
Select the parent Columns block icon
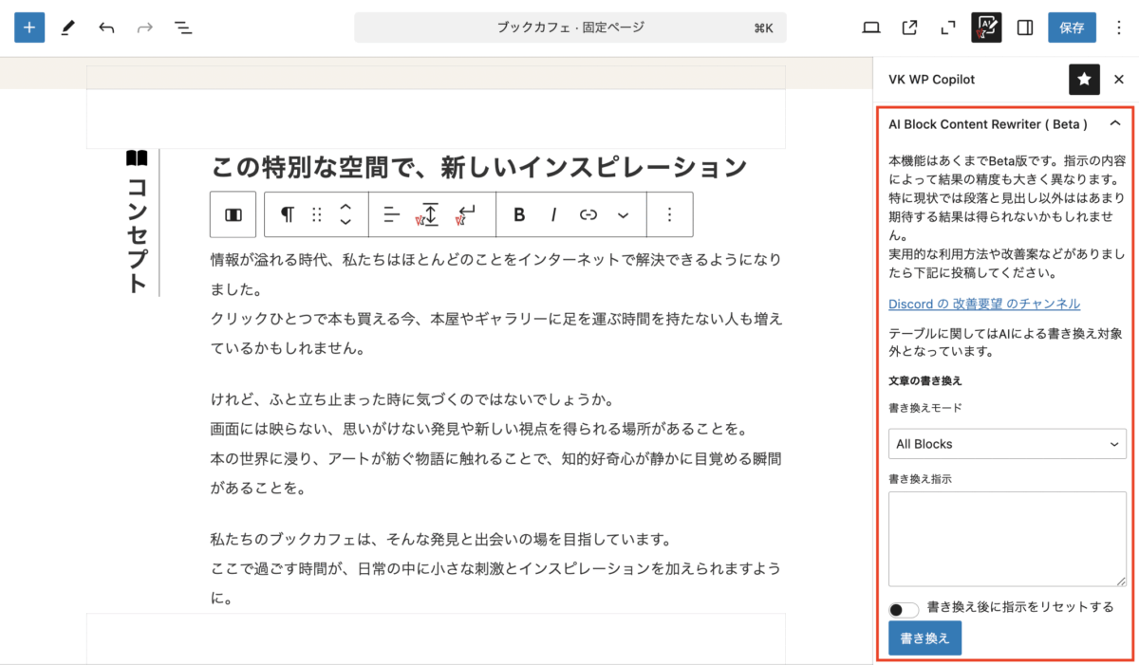(233, 214)
